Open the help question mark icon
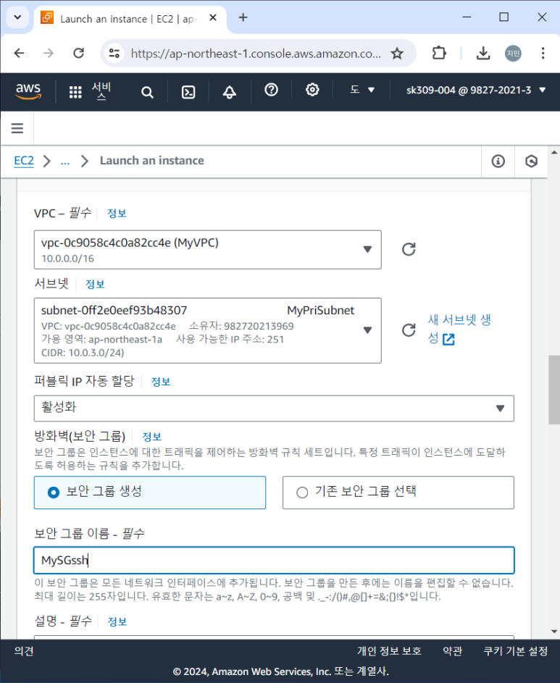This screenshot has height=683, width=560. (271, 90)
